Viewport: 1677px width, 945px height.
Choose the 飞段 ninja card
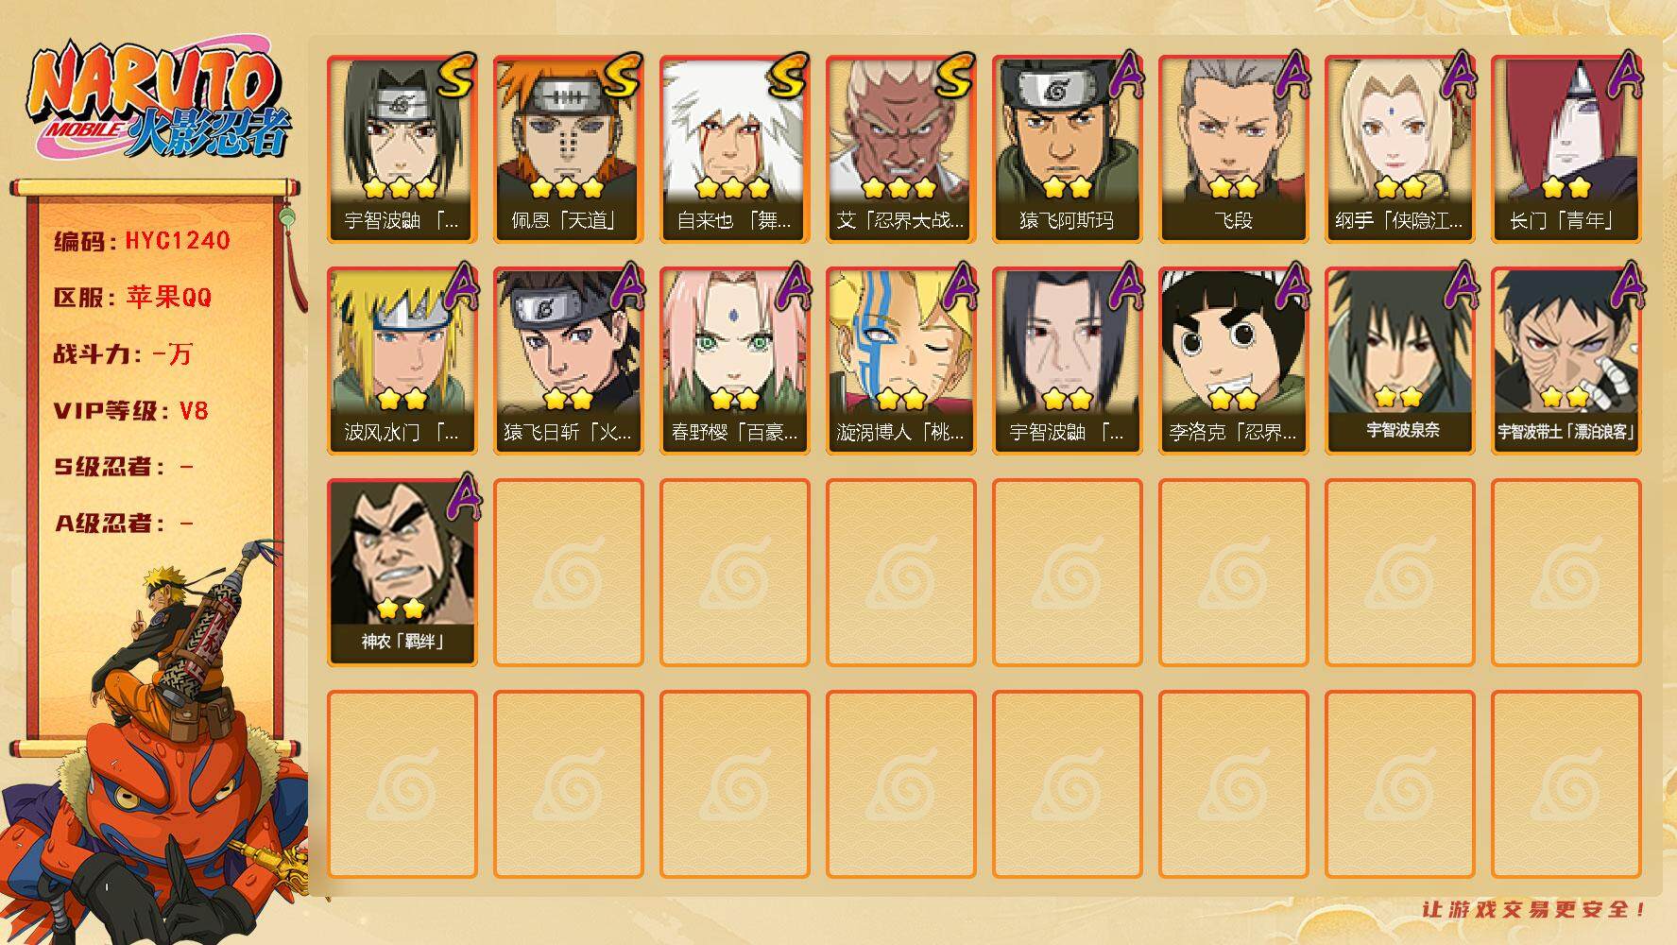pos(1234,149)
